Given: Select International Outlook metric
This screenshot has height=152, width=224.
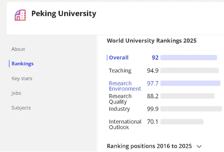Looking at the screenshot, I should [125, 125].
